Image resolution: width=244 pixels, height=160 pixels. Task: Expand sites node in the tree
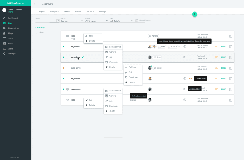pos(37,32)
